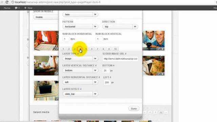Switch to layer tab 3

[75, 49]
